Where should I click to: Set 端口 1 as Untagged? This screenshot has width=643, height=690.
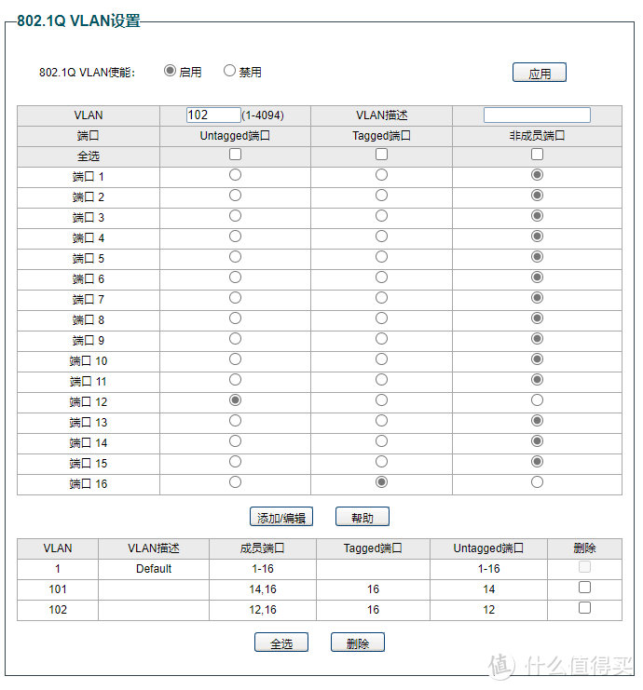coord(235,175)
